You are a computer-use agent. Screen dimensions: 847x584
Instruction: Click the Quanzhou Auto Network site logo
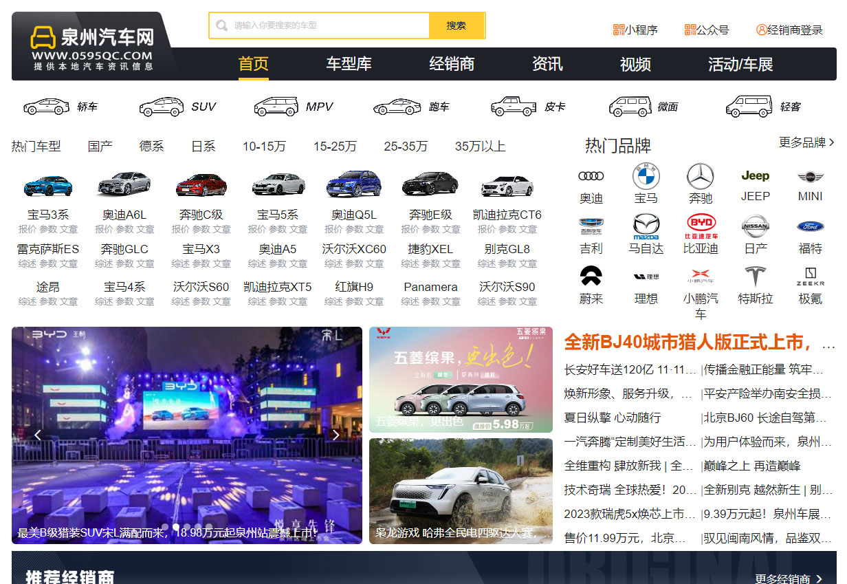click(93, 46)
